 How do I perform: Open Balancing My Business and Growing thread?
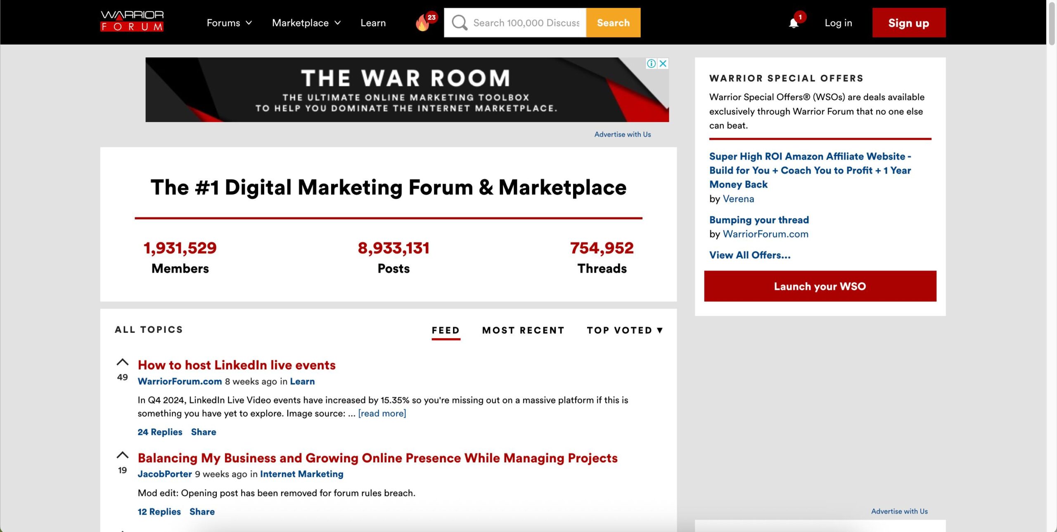[377, 458]
